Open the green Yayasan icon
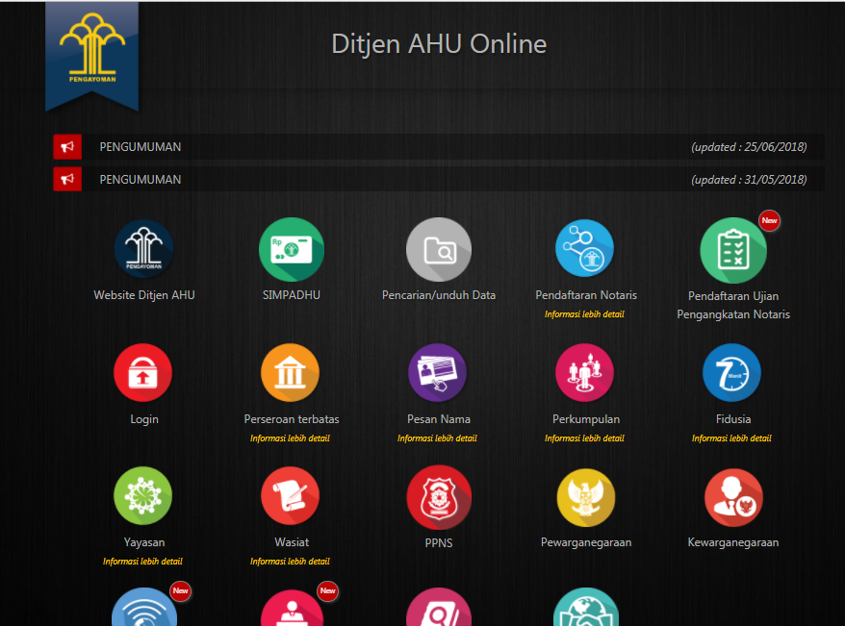 coord(143,496)
